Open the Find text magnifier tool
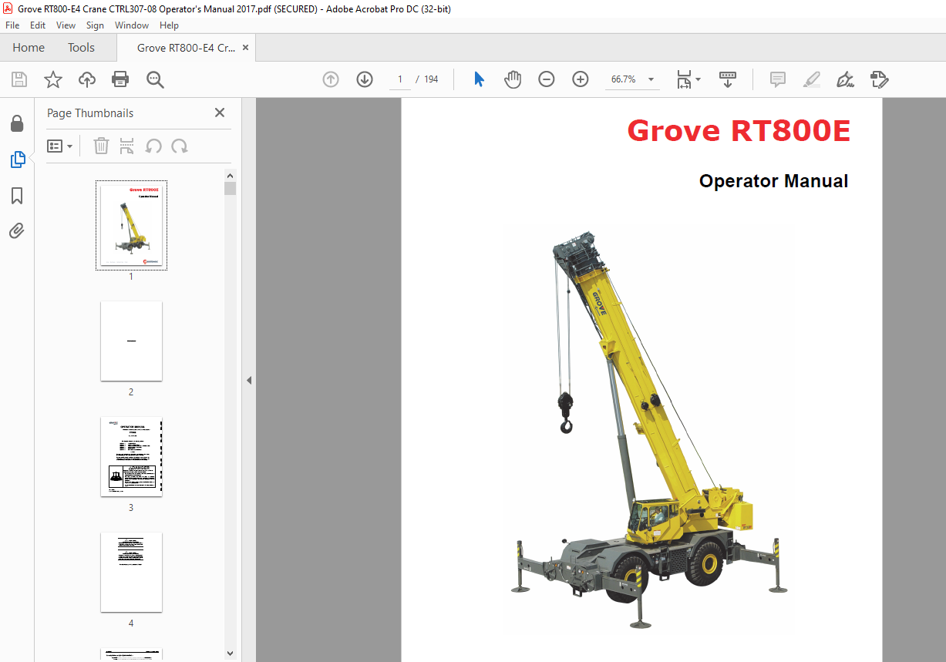Viewport: 946px width, 662px height. coord(155,79)
